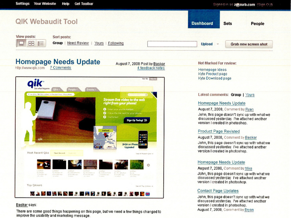Sort posts by Group
Image resolution: width=291 pixels, height=218 pixels.
(58, 43)
